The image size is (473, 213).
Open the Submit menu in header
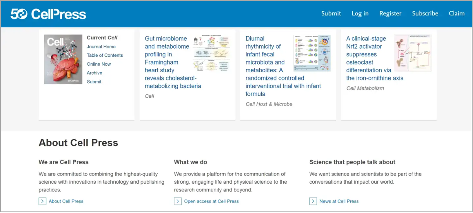pyautogui.click(x=331, y=13)
